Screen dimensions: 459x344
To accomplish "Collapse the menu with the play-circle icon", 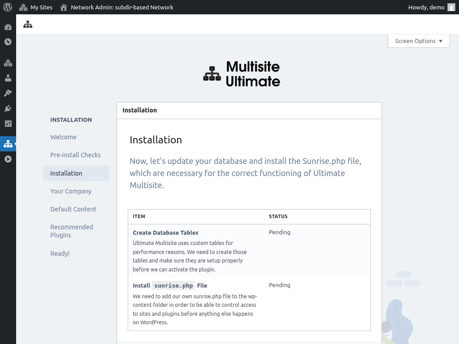I will point(8,159).
